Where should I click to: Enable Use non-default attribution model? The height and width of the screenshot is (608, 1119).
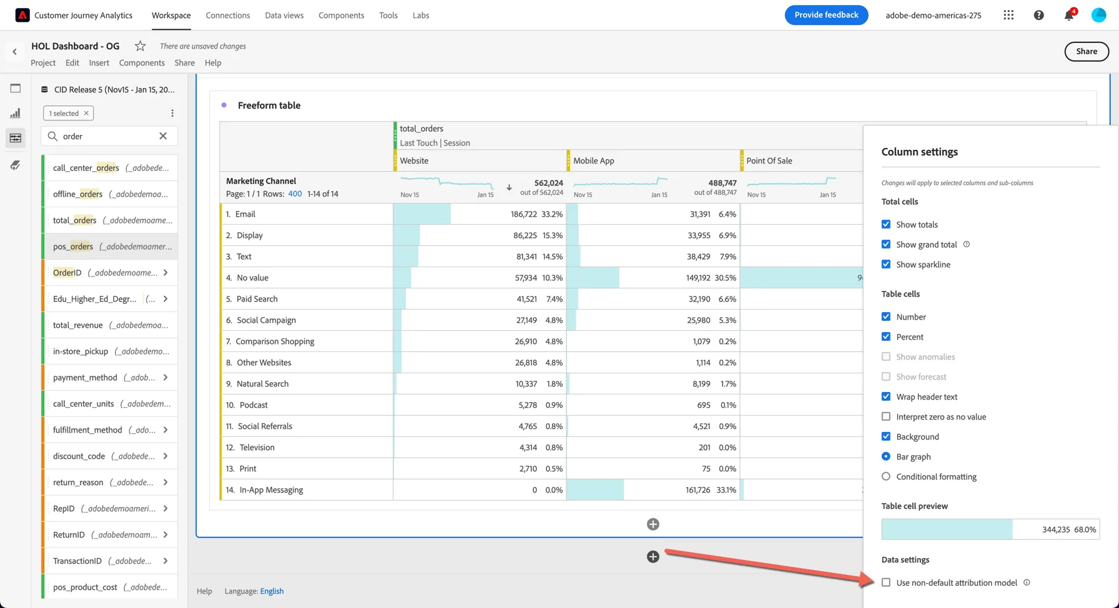pos(886,582)
